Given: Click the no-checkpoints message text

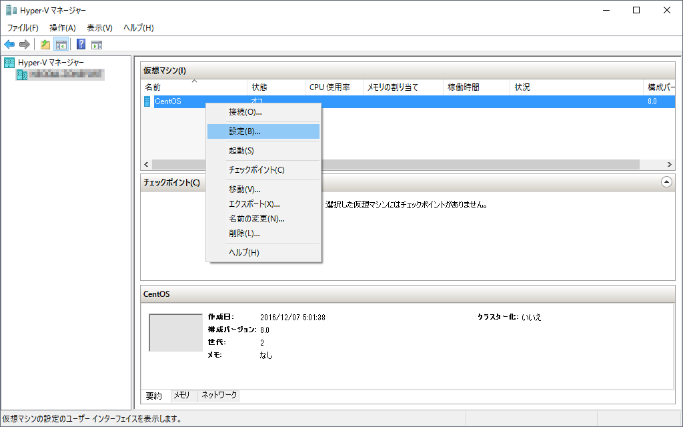Looking at the screenshot, I should click(x=406, y=205).
